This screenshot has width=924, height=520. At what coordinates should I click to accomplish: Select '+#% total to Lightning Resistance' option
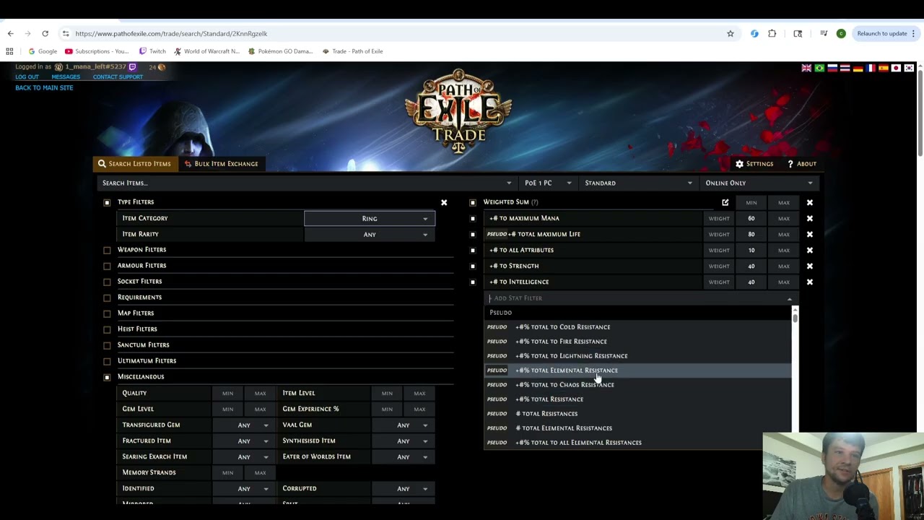[x=638, y=356]
